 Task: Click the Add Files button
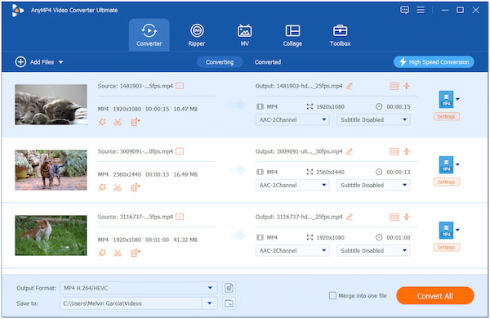pyautogui.click(x=34, y=62)
